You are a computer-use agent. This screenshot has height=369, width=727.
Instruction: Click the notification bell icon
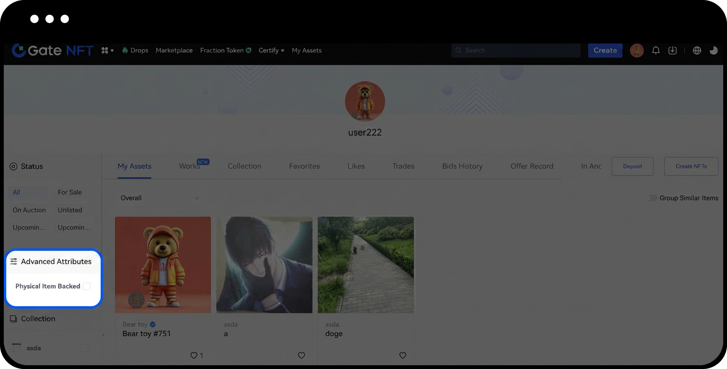click(656, 50)
